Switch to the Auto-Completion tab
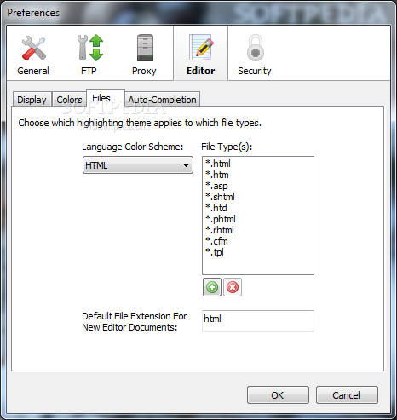This screenshot has width=397, height=420. (162, 100)
